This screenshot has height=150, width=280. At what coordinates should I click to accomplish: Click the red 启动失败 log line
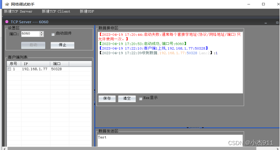(170, 37)
